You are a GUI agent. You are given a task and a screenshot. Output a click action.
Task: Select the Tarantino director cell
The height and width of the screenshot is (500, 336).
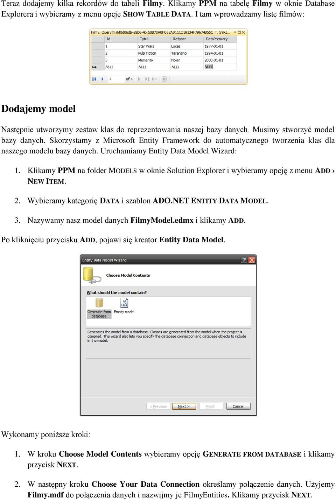tap(187, 53)
